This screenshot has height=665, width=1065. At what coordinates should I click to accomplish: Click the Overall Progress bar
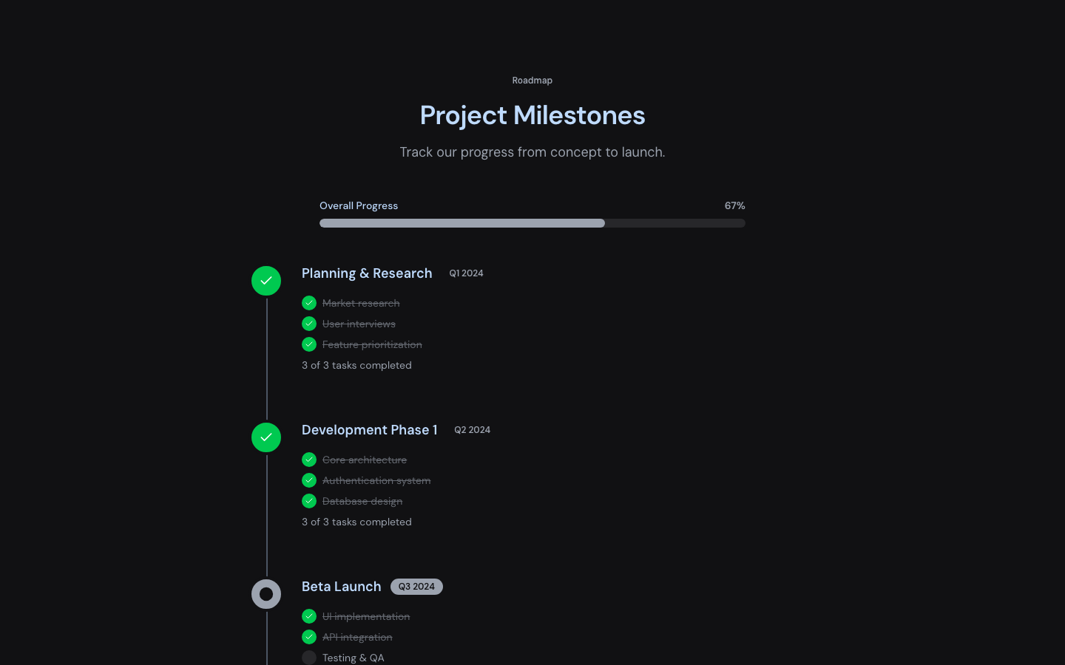pos(532,222)
